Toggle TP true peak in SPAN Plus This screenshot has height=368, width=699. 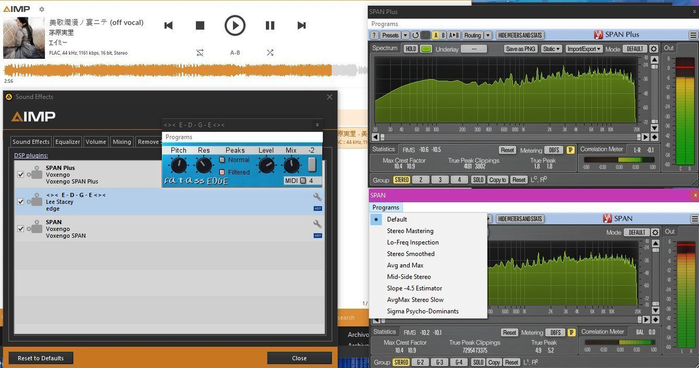(x=570, y=150)
